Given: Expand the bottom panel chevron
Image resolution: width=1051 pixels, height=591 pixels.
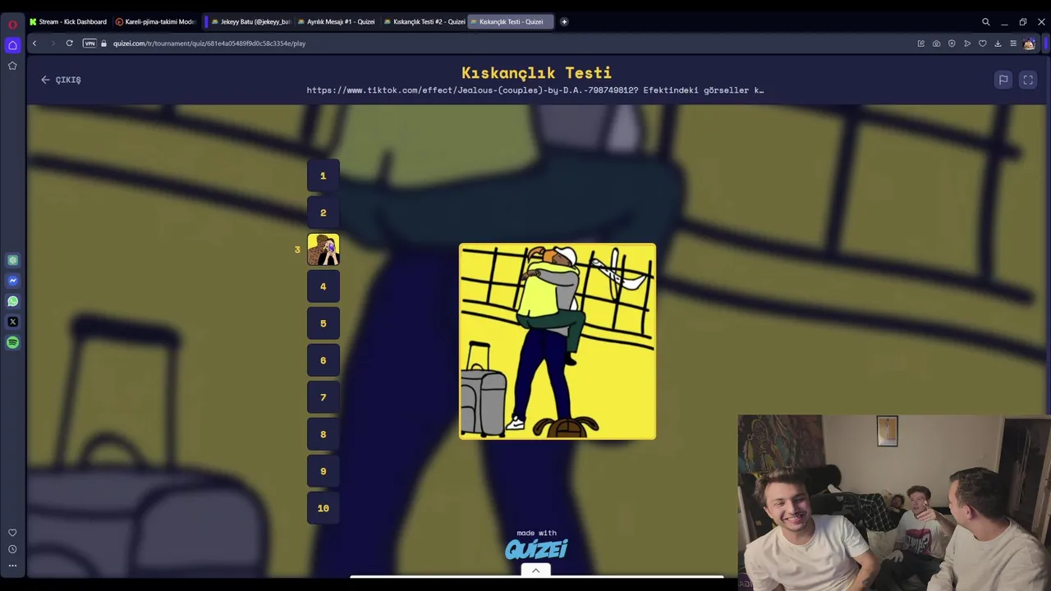Looking at the screenshot, I should [535, 570].
